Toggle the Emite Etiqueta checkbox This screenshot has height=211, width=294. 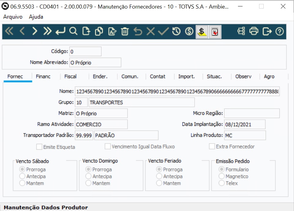[x=39, y=147]
